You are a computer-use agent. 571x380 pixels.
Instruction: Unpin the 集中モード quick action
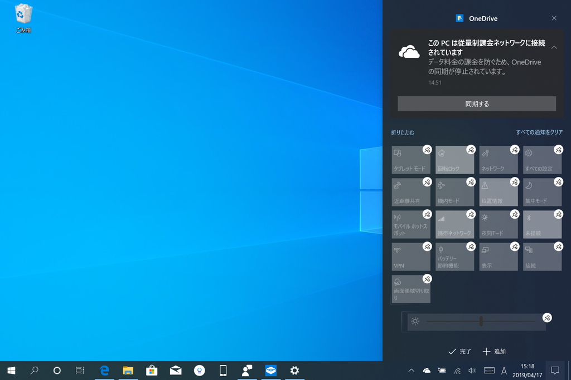[x=558, y=182]
